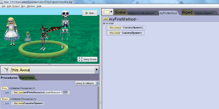
Task: Open the File menu
Action: click(x=4, y=6)
